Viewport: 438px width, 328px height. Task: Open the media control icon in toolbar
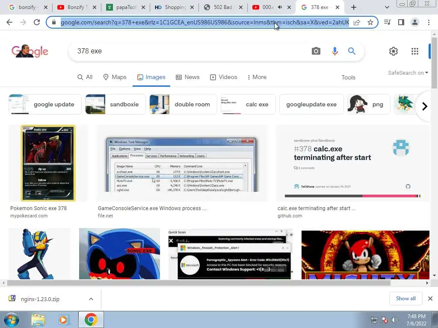[388, 22]
